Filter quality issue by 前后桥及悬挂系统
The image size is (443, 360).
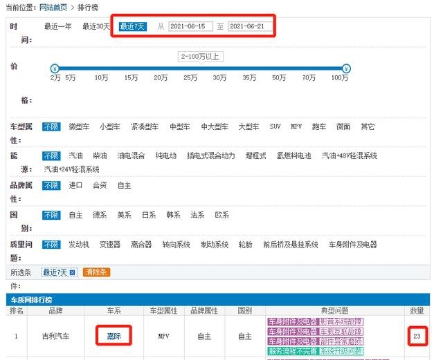[291, 245]
